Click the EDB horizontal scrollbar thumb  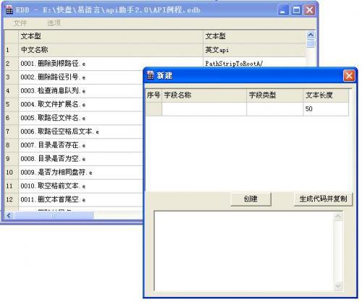pos(53,215)
